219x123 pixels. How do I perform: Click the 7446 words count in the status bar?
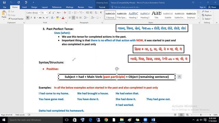20,115
